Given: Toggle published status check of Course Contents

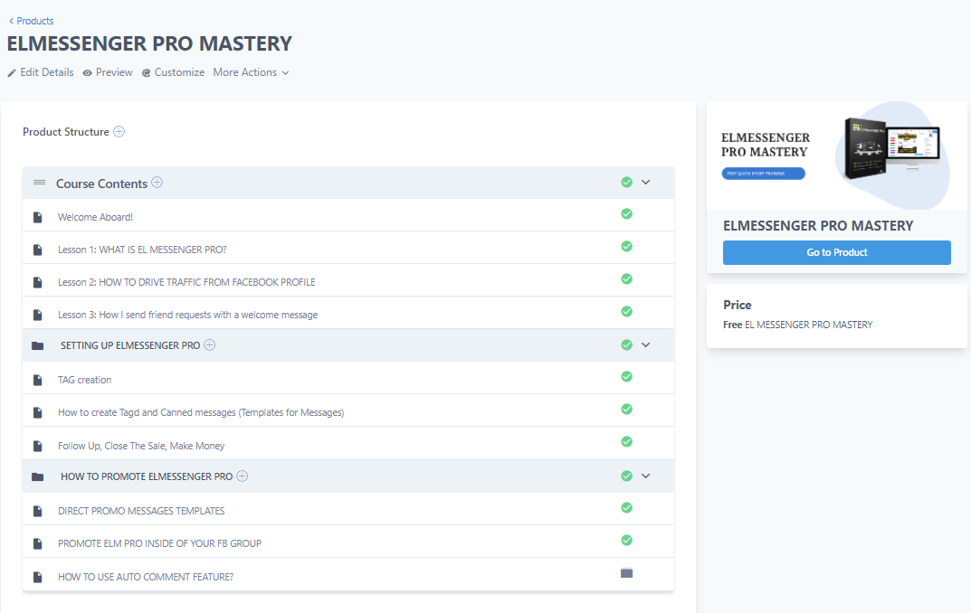Looking at the screenshot, I should click(x=627, y=182).
